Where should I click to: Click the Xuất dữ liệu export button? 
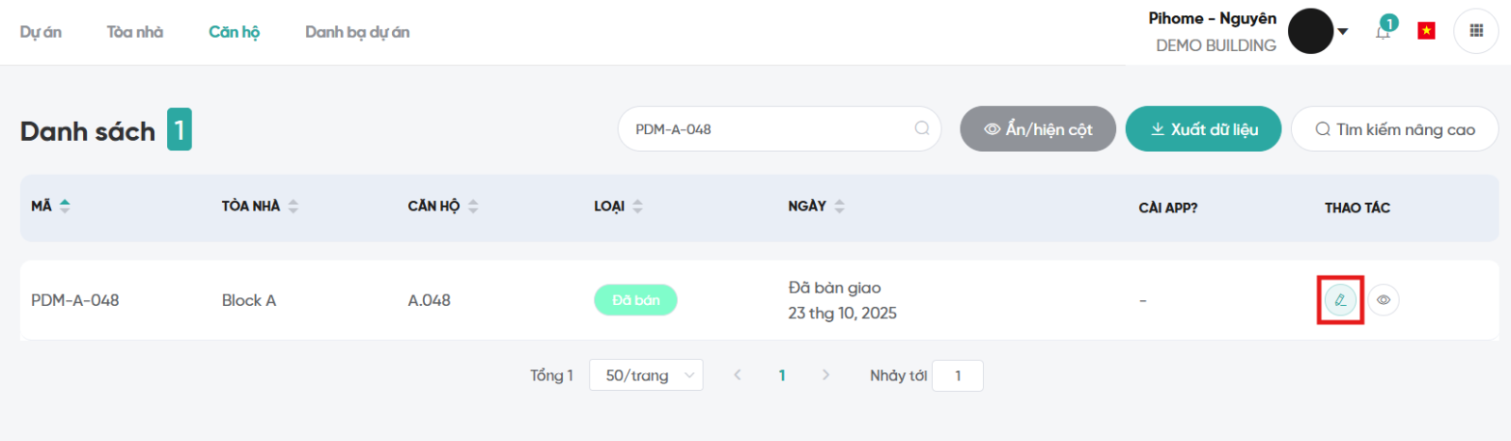(x=1203, y=129)
